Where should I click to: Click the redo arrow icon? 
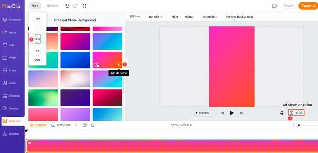(x=75, y=6)
